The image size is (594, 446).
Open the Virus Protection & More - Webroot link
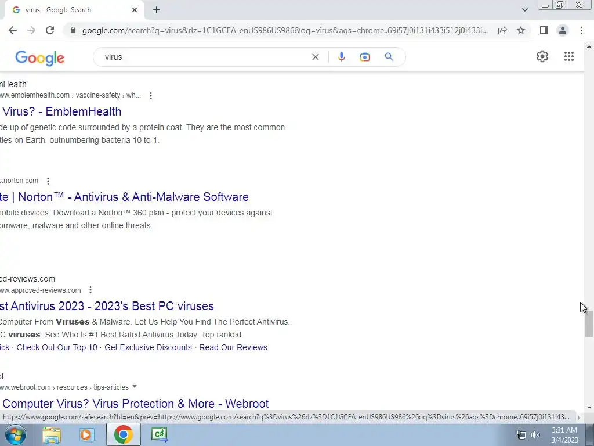(135, 404)
